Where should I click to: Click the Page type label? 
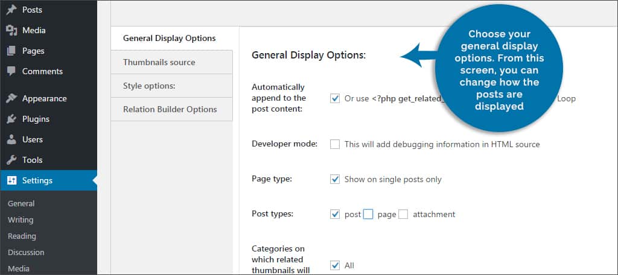(x=272, y=179)
